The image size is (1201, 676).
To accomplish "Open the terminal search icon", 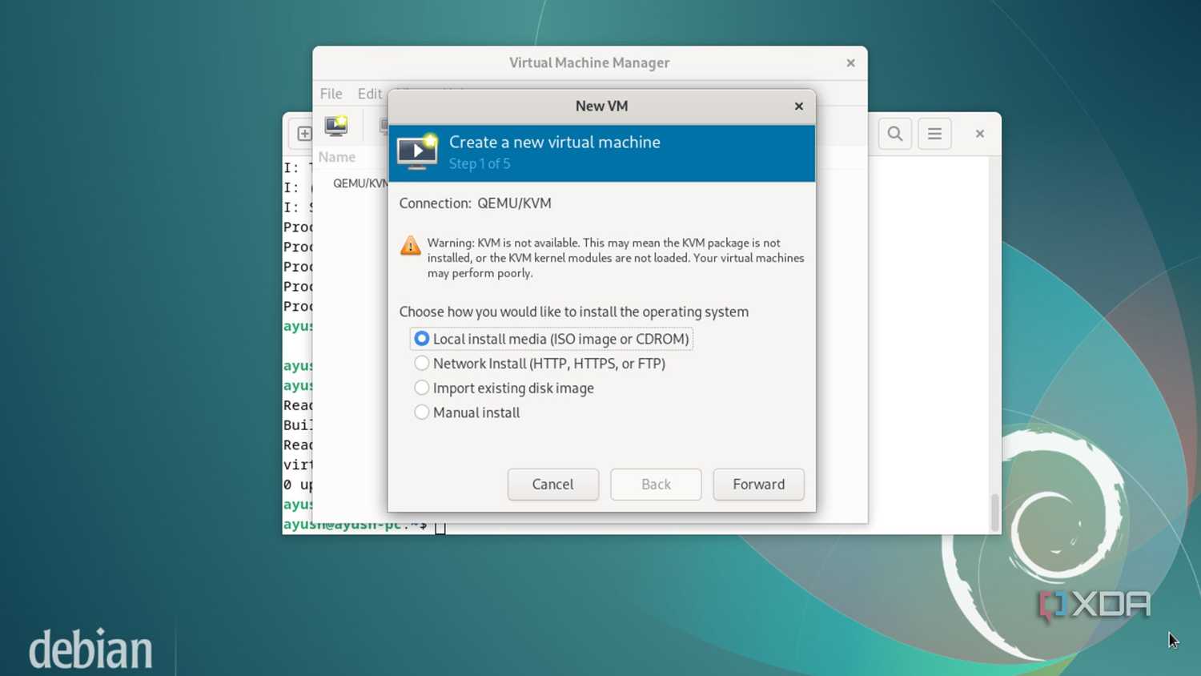I will tap(895, 134).
